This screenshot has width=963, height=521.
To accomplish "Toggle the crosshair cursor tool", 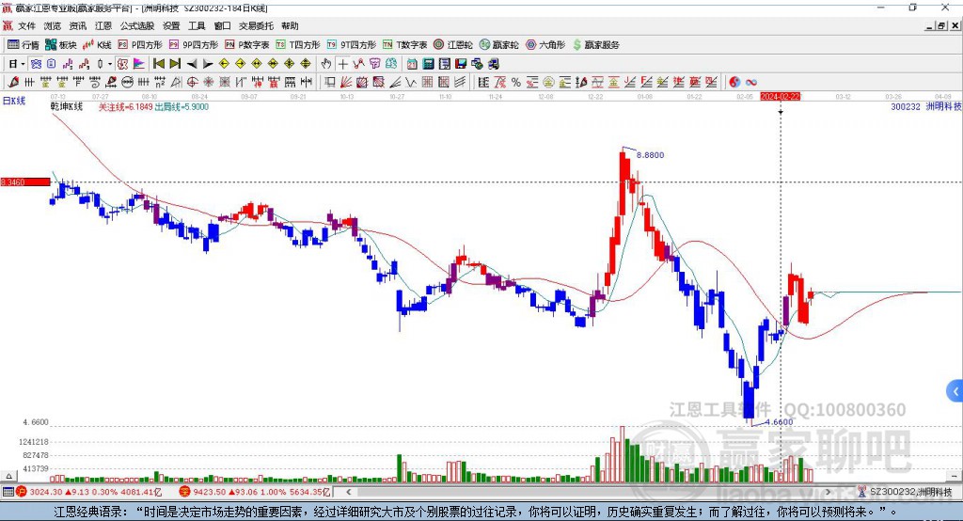I will (x=342, y=64).
